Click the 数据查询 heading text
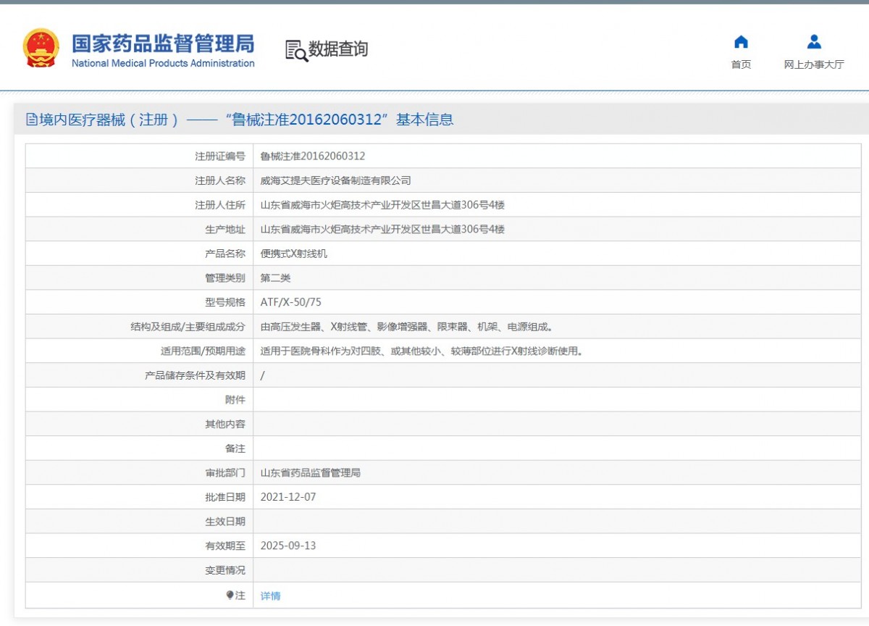 (338, 49)
